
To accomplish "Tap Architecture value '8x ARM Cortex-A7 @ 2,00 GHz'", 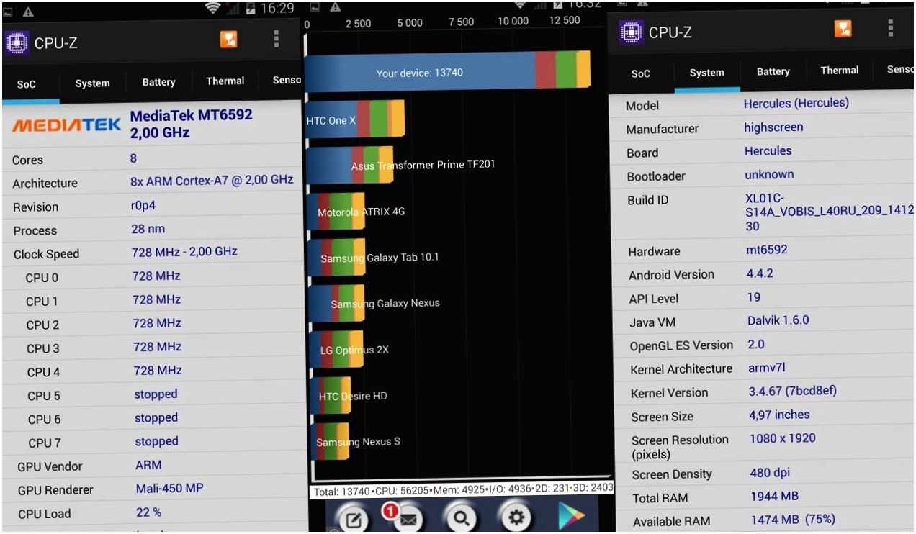I will [212, 181].
